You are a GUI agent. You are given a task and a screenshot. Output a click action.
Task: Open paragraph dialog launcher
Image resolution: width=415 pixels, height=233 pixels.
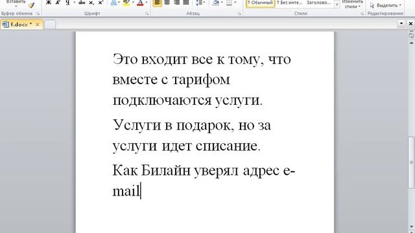click(239, 14)
